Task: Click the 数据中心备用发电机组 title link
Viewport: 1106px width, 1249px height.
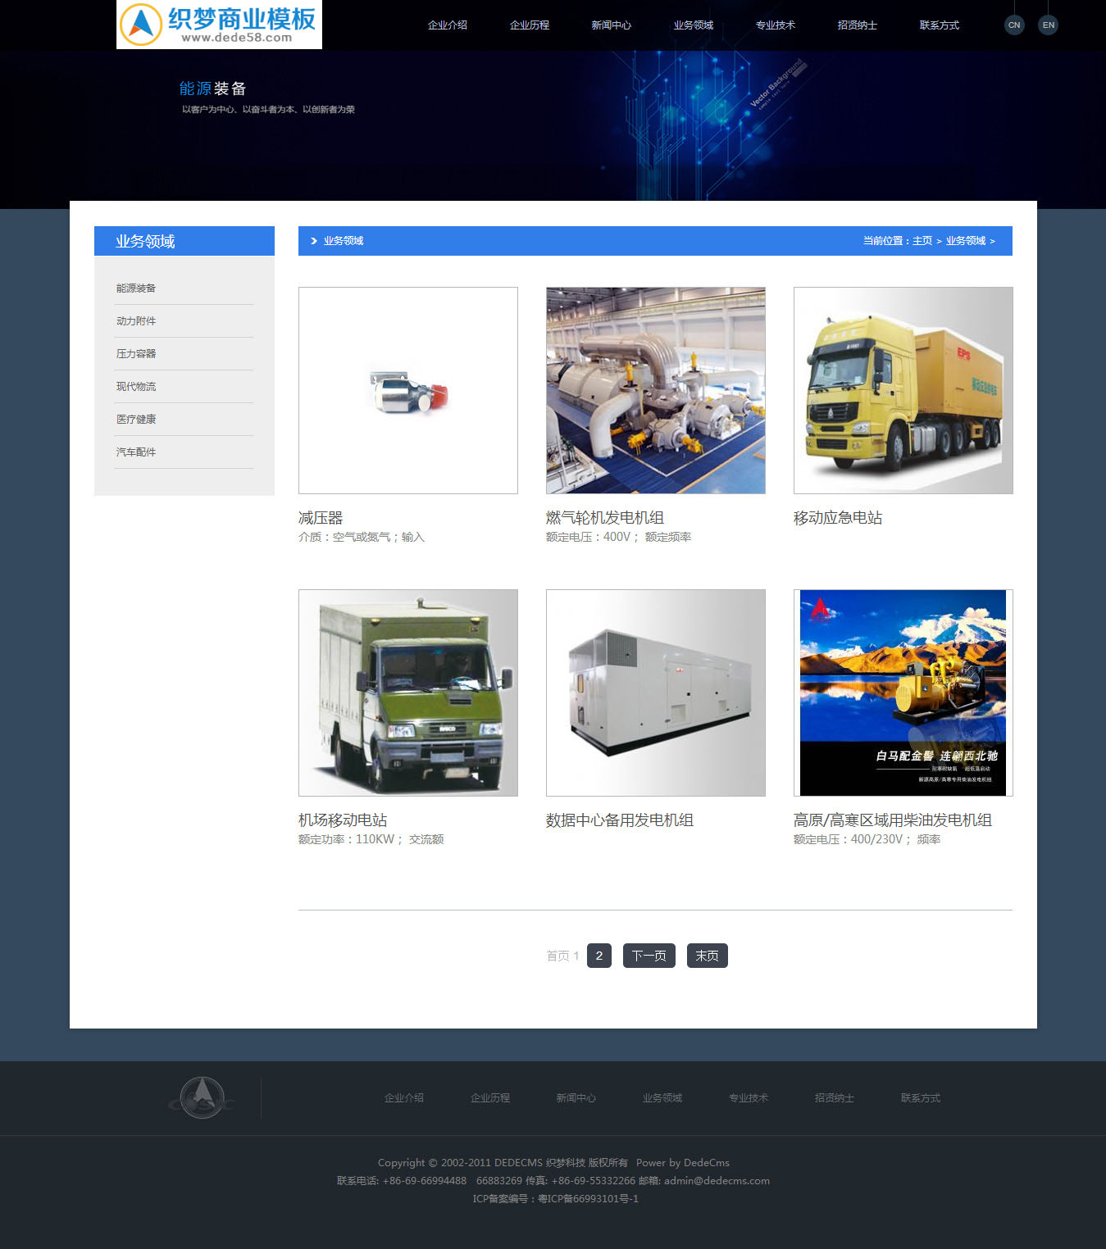Action: click(x=620, y=820)
